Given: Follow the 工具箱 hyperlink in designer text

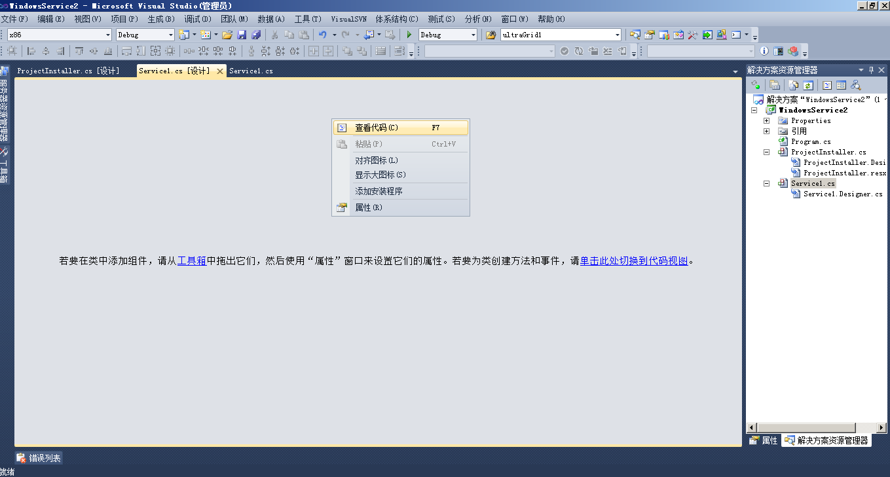Looking at the screenshot, I should 192,260.
